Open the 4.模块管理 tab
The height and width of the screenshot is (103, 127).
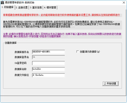click(x=50, y=8)
